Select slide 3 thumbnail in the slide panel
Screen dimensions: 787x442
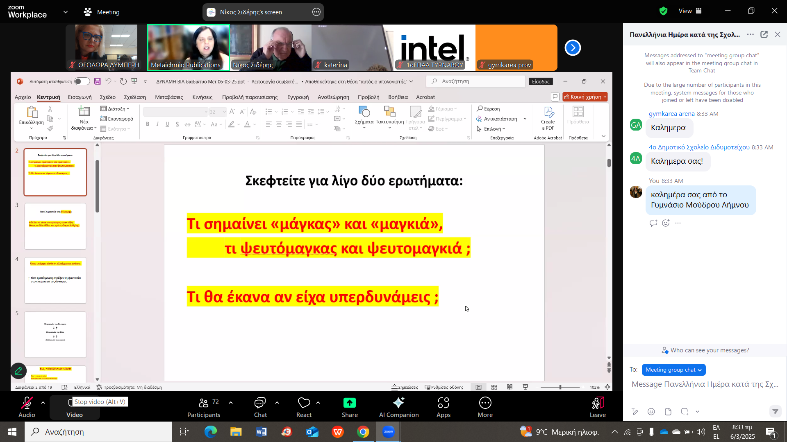pos(55,226)
